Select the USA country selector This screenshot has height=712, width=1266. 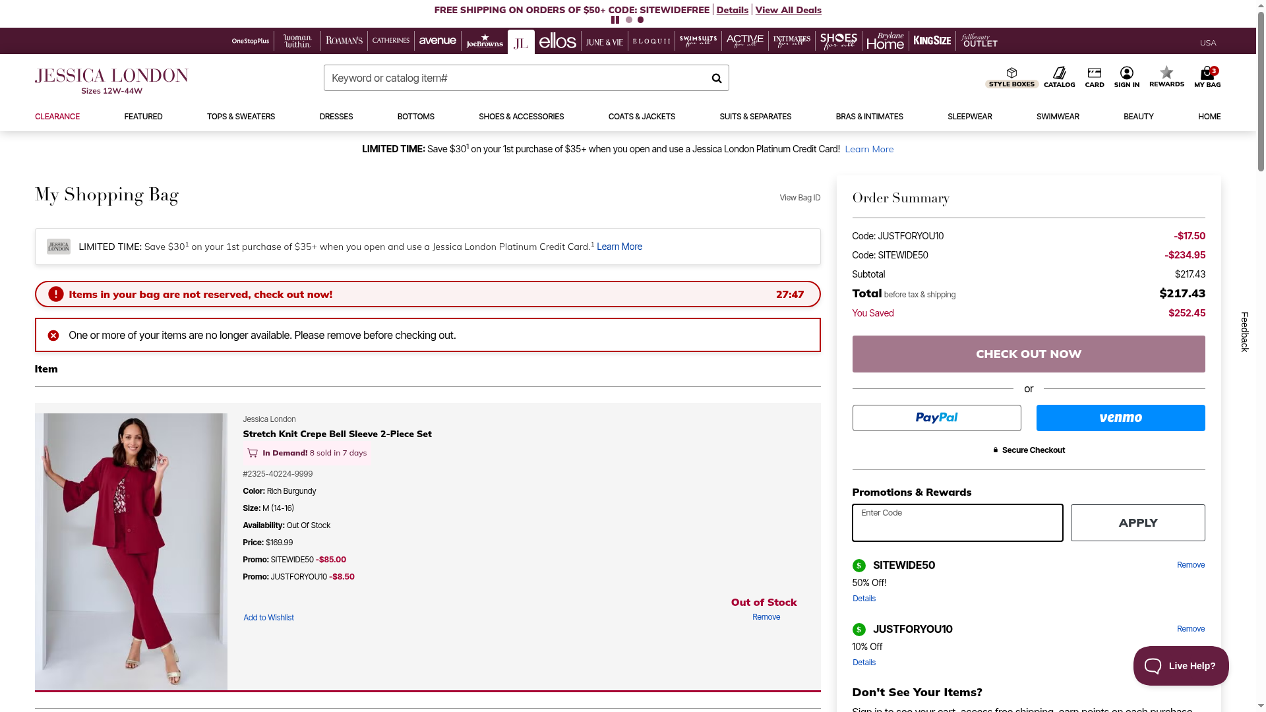1207,43
